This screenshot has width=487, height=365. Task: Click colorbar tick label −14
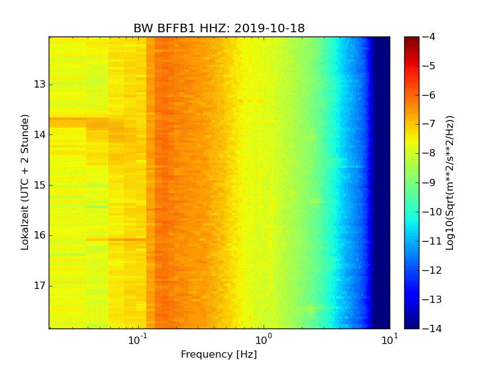tap(432, 328)
